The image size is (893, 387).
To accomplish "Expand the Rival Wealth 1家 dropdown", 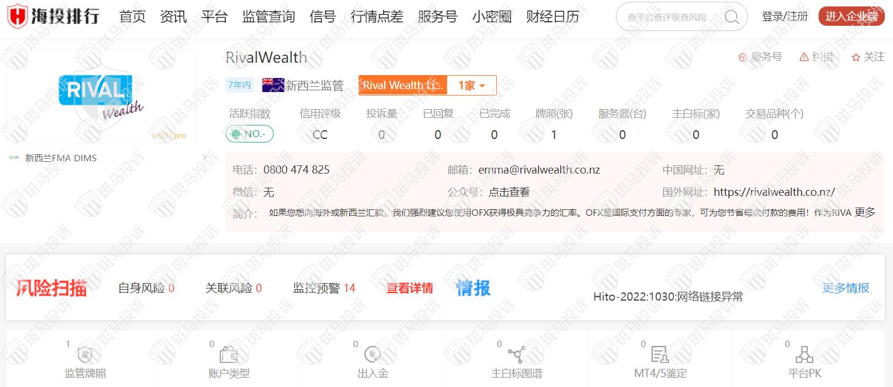I will click(x=472, y=86).
